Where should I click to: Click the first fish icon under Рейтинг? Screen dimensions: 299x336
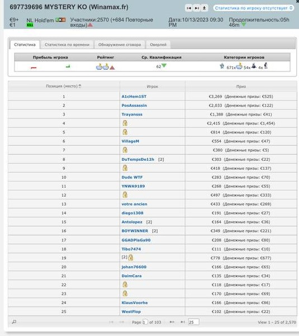(99, 67)
